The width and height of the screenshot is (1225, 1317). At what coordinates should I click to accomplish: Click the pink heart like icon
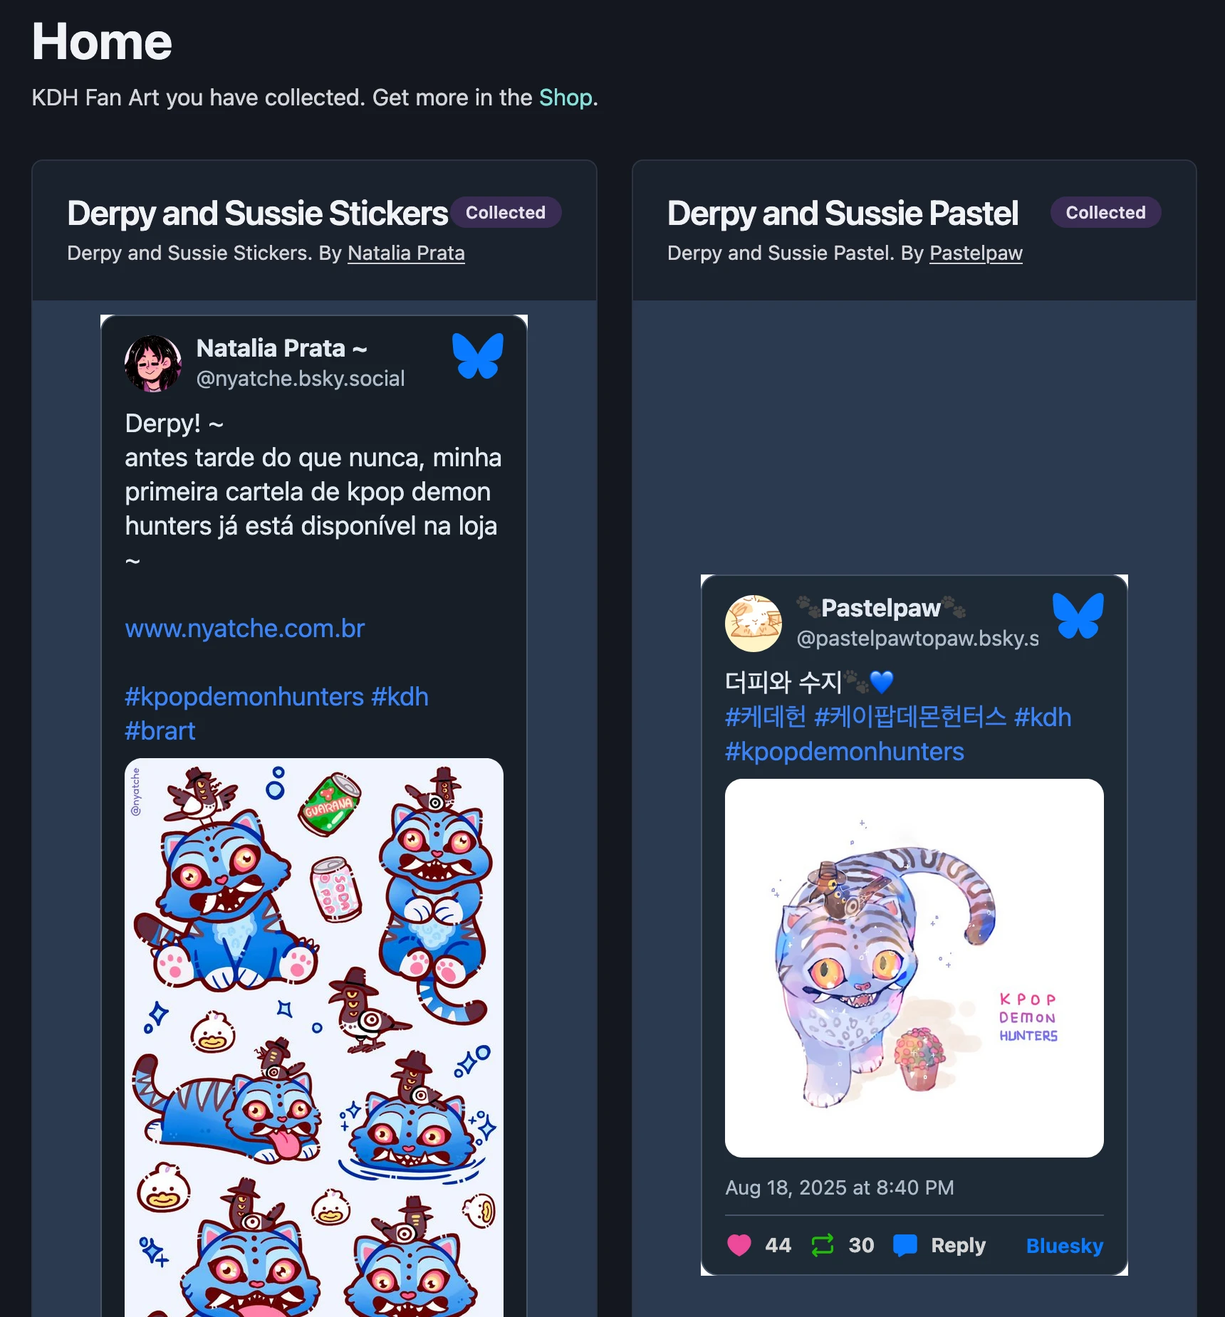click(739, 1245)
